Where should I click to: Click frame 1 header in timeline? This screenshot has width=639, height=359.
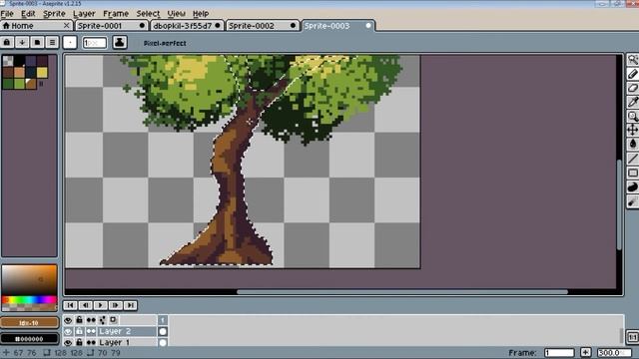(x=163, y=320)
